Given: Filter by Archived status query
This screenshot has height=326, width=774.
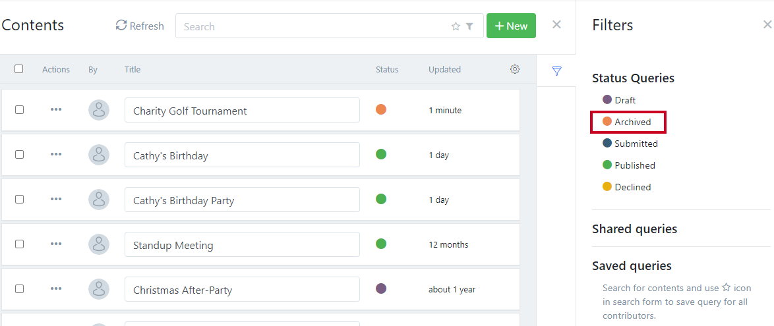Looking at the screenshot, I should pos(627,122).
